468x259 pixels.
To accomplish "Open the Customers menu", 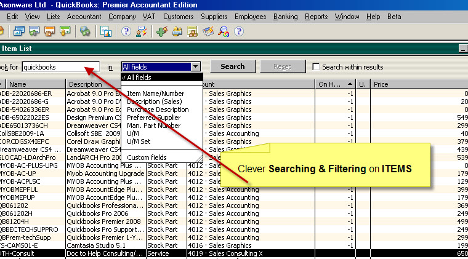I will (x=178, y=17).
